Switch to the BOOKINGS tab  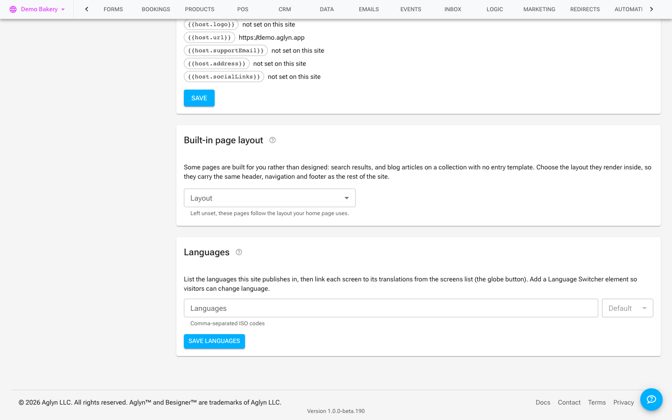tap(156, 9)
